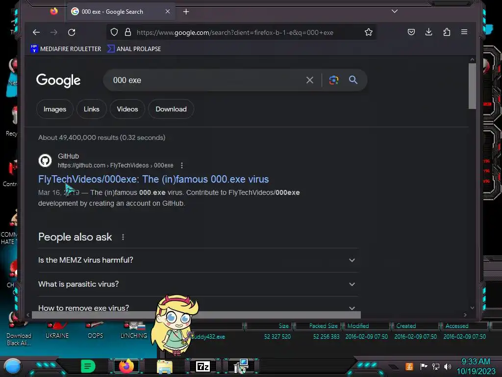Filter results by Download
The image size is (502, 377).
click(171, 109)
